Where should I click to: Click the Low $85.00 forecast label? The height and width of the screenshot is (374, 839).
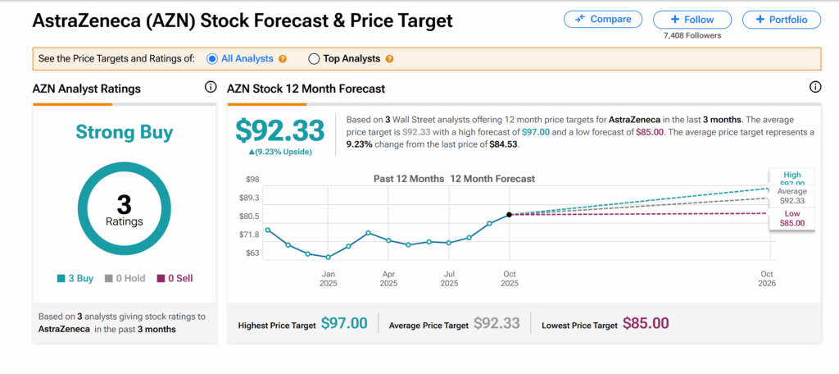pyautogui.click(x=791, y=217)
